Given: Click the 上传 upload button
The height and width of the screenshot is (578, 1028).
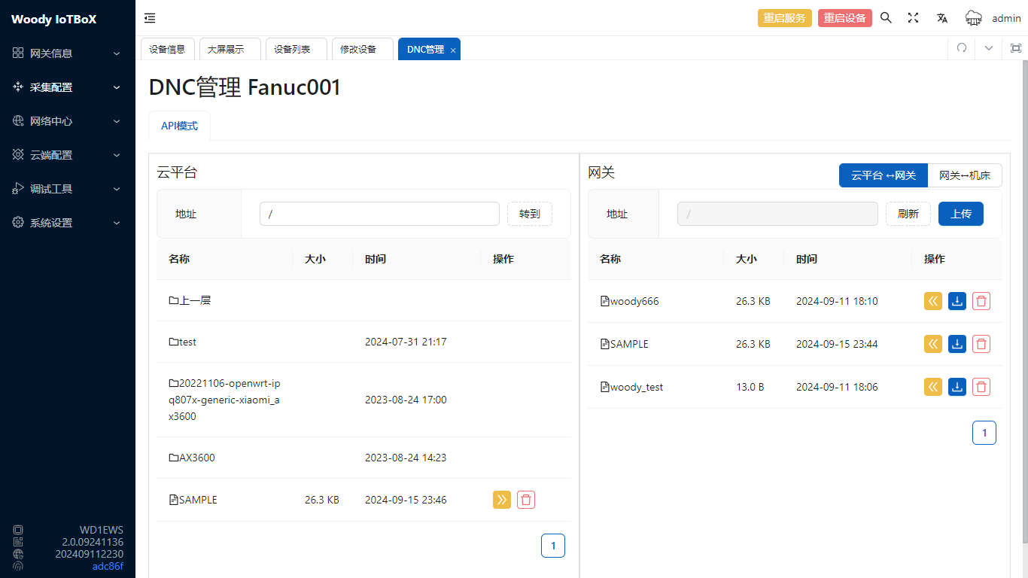Looking at the screenshot, I should pyautogui.click(x=960, y=214).
